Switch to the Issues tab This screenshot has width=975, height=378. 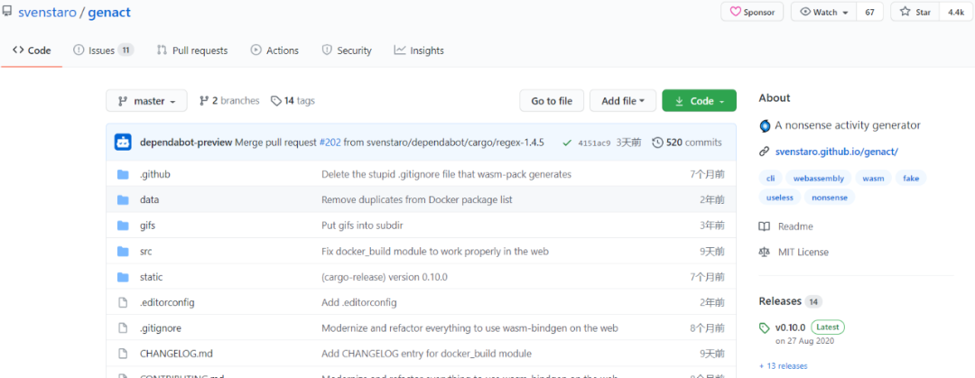(x=103, y=51)
